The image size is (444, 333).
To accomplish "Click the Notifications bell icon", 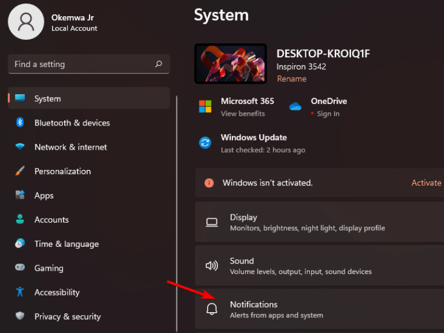I will pyautogui.click(x=212, y=309).
